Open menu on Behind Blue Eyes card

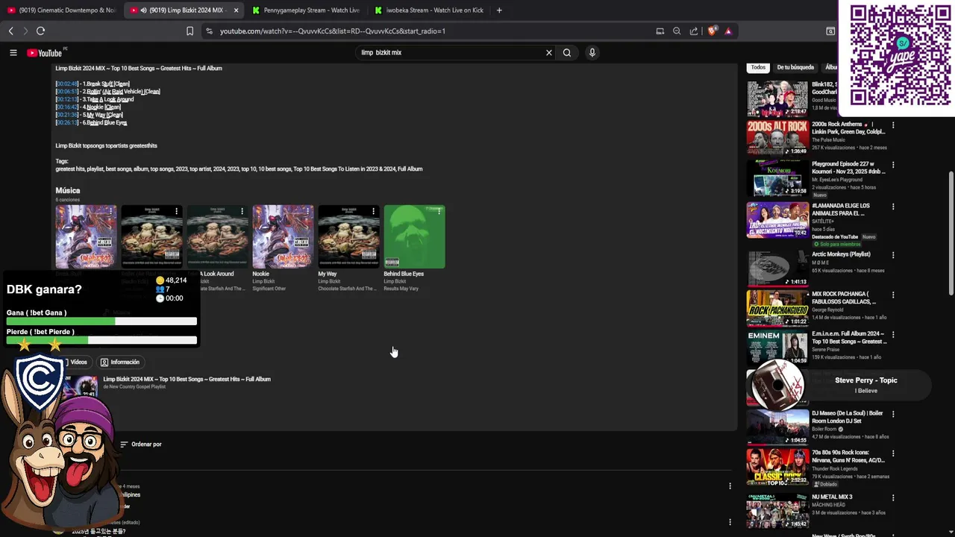(x=439, y=212)
